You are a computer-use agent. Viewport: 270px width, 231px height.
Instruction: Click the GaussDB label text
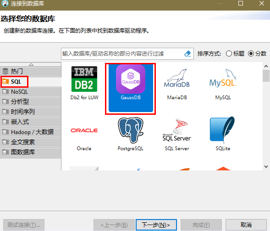coord(131,97)
